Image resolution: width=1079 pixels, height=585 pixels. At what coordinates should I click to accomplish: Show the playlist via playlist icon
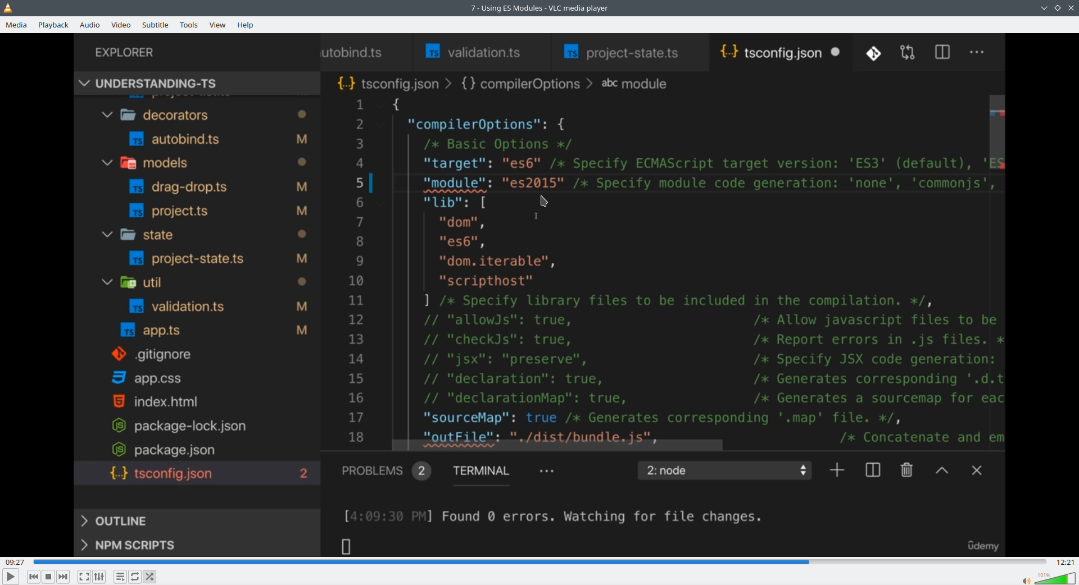(x=120, y=577)
